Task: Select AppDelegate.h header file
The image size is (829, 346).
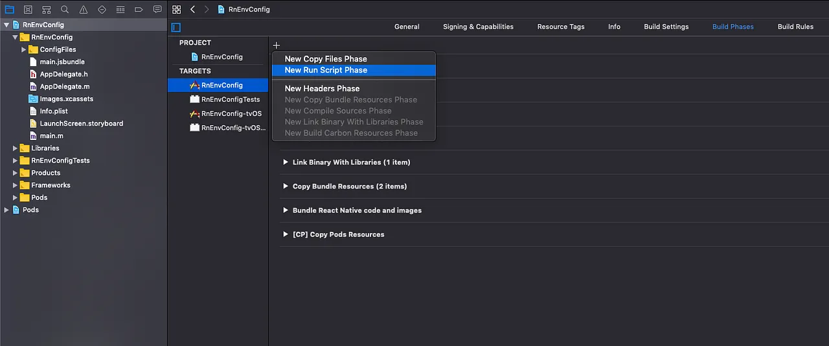Action: coord(63,75)
